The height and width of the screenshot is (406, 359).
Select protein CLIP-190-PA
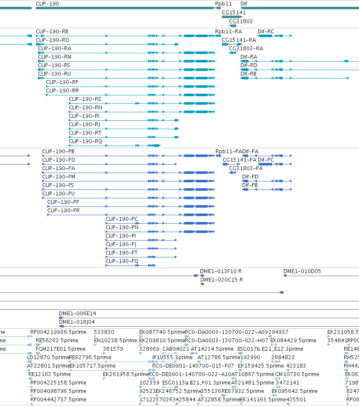(128, 173)
